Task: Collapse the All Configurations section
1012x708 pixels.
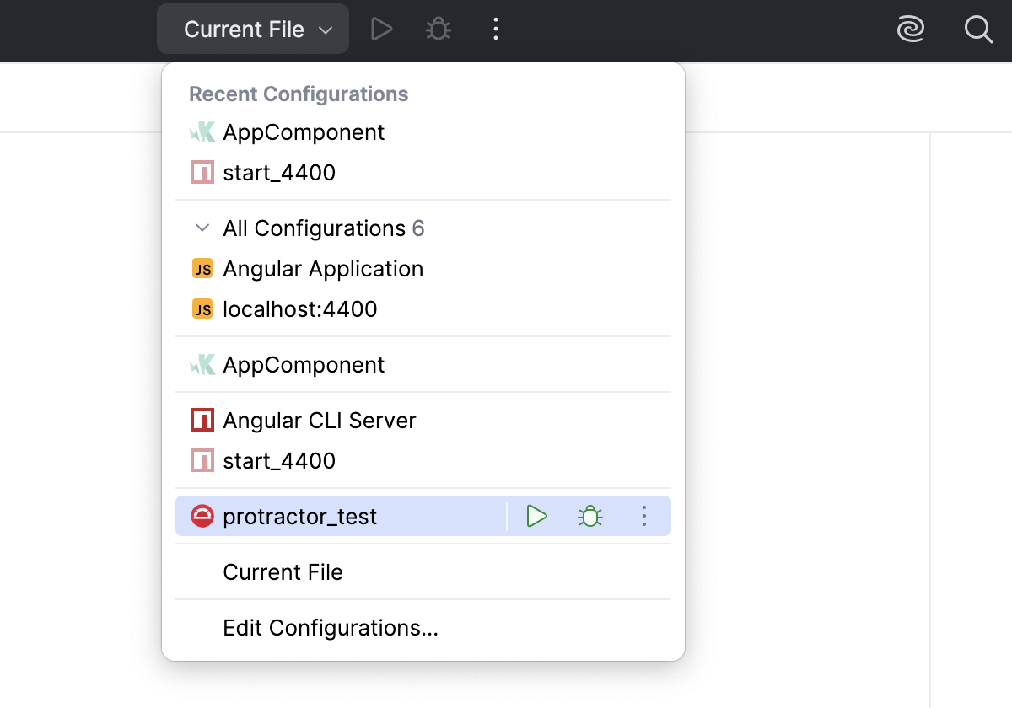Action: [202, 228]
